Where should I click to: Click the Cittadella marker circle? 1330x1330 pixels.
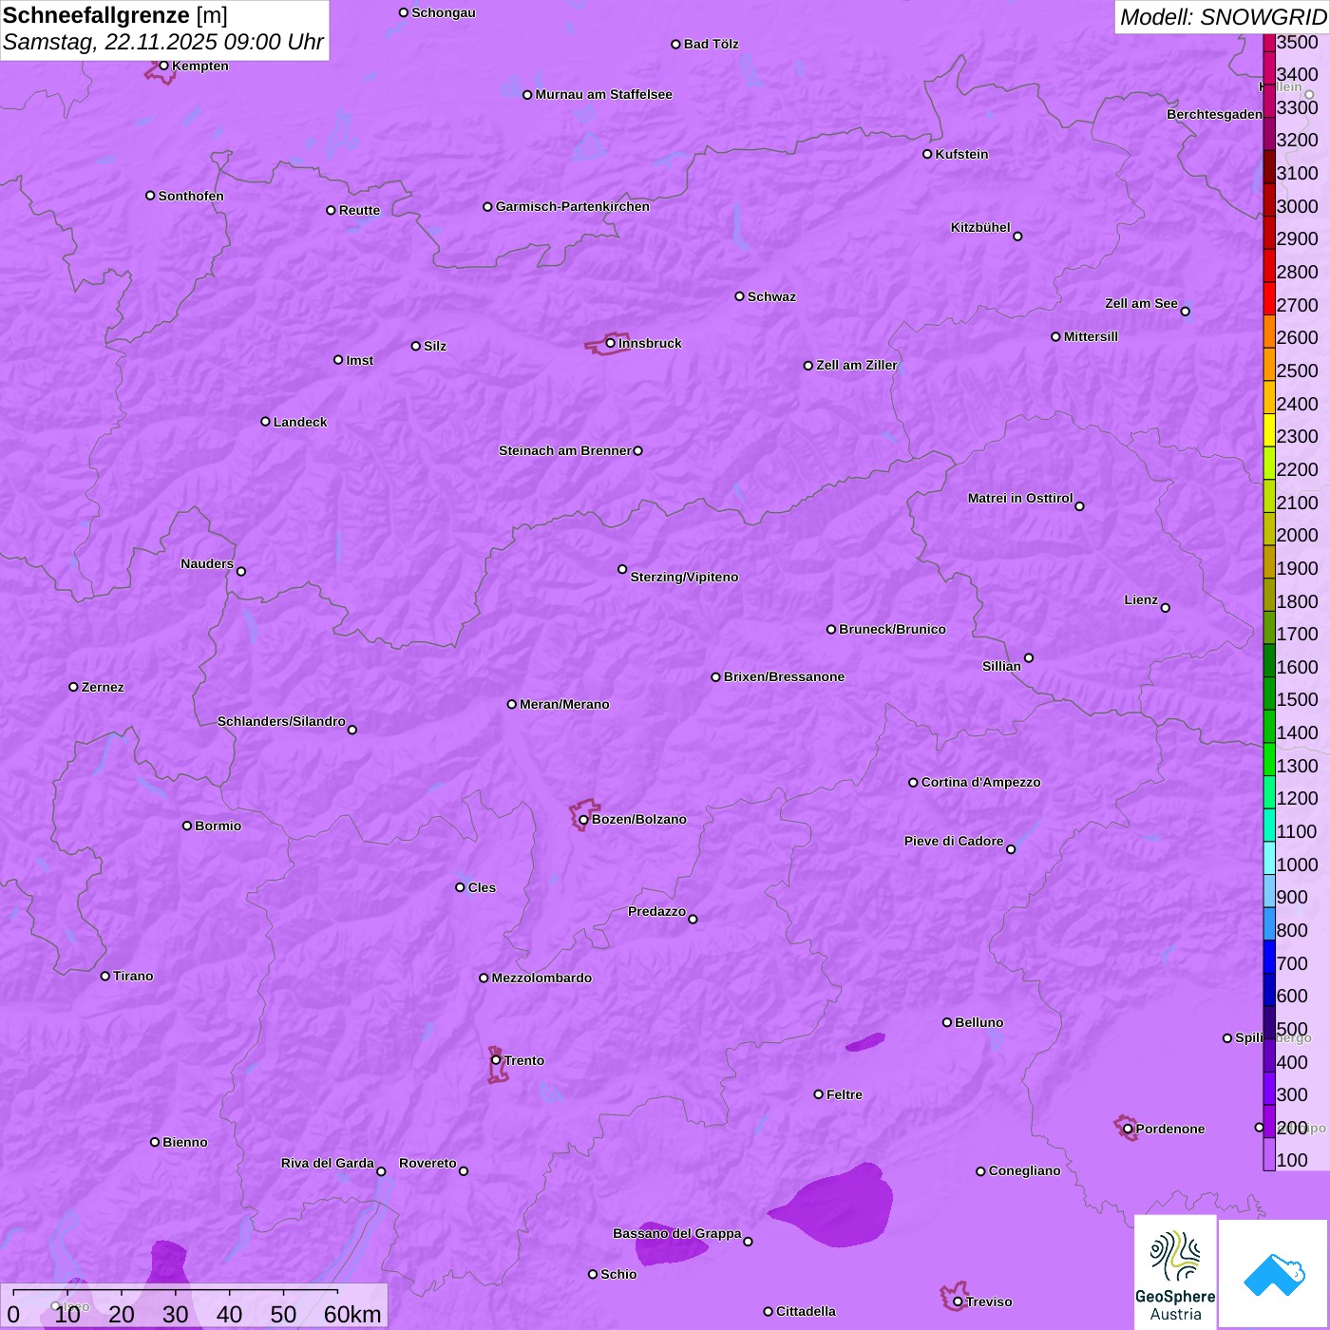(768, 1311)
